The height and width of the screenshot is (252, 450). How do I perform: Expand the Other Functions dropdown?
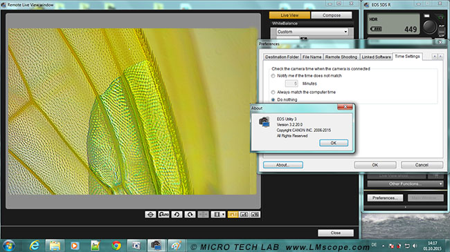(405, 184)
